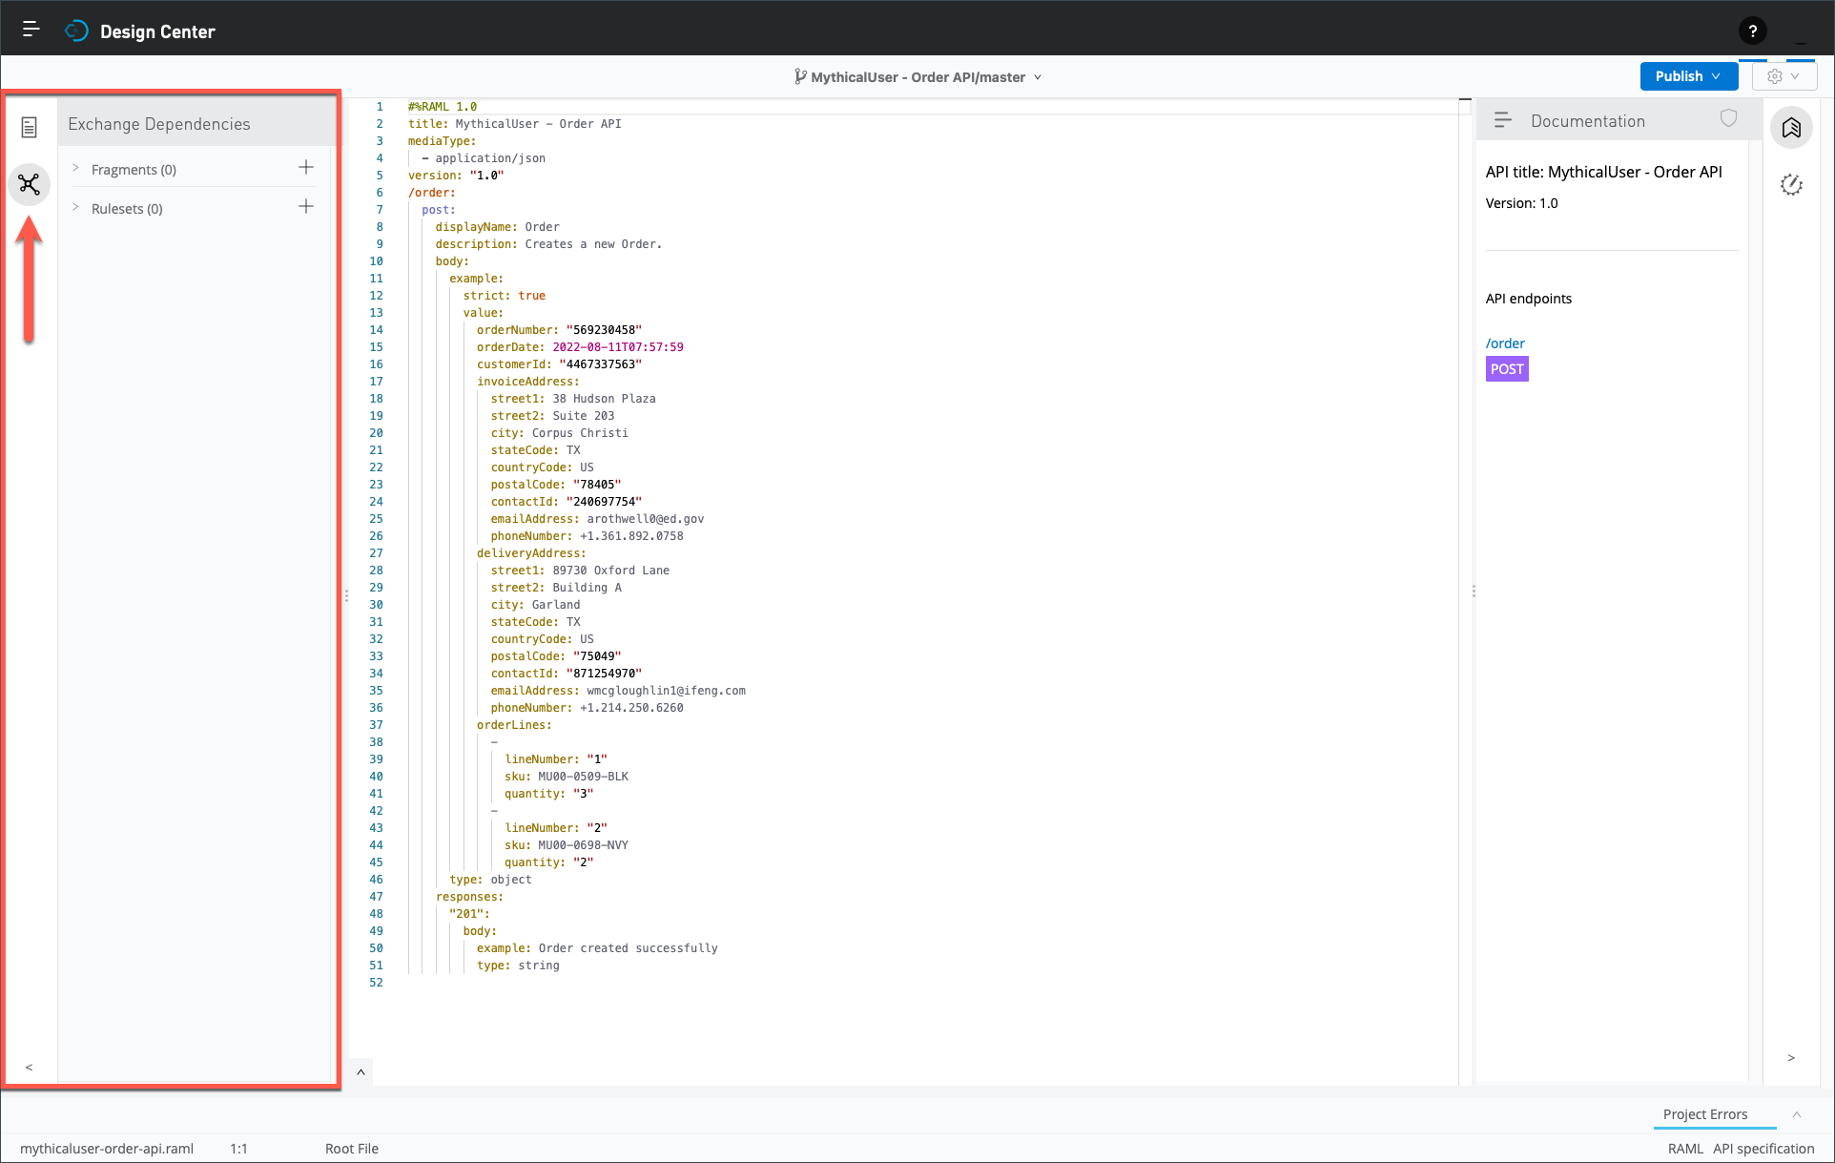Click the /order: resource line in editor

point(432,193)
